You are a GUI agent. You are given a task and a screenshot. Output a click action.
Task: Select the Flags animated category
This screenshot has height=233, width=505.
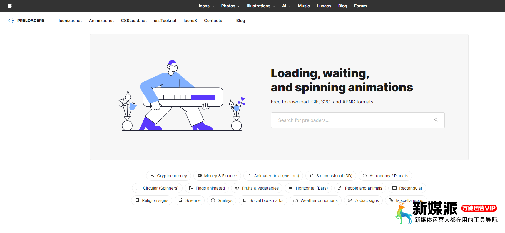[207, 188]
